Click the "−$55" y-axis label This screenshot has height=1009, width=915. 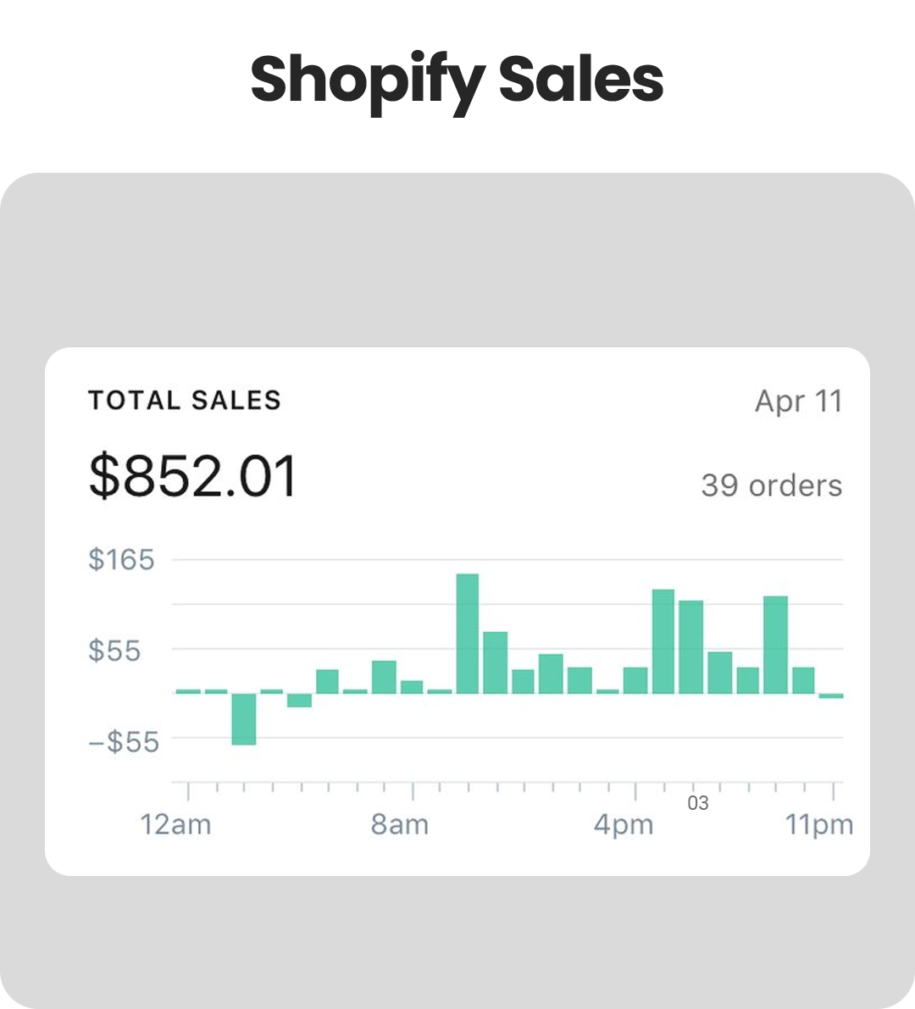point(124,742)
